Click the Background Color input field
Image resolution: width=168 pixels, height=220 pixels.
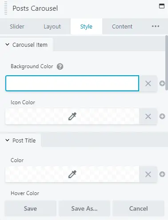tap(72, 83)
